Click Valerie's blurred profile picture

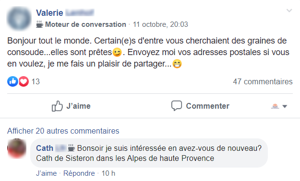(19, 18)
